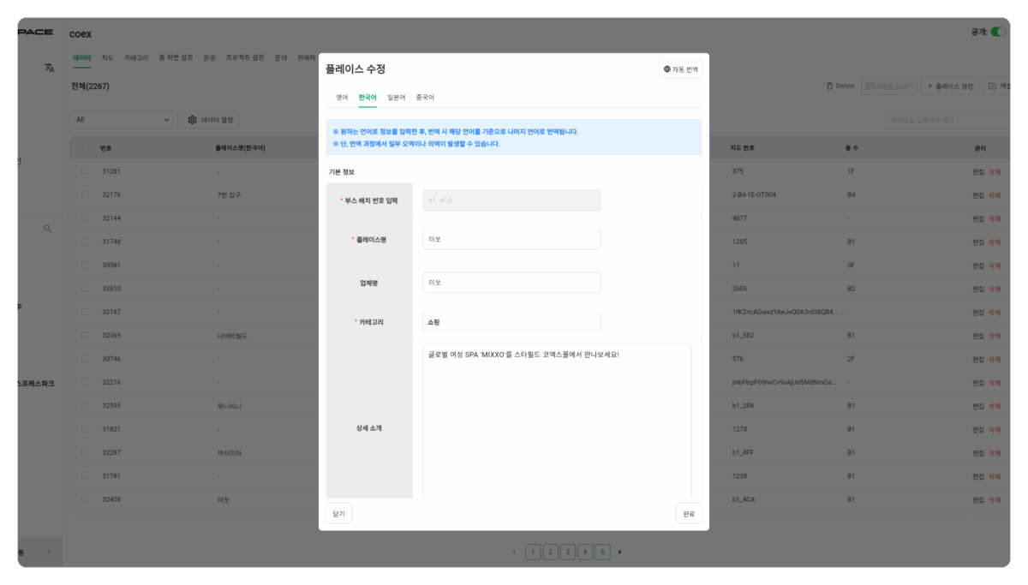Click the magnifier search icon in the sidebar
This screenshot has height=585, width=1028.
tap(47, 229)
